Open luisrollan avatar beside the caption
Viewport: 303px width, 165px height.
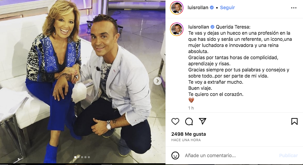[177, 29]
